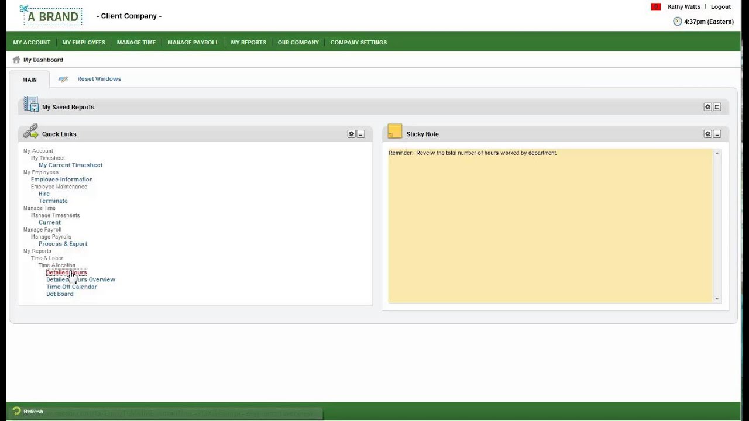Click the clock icon beside the time

click(x=677, y=22)
